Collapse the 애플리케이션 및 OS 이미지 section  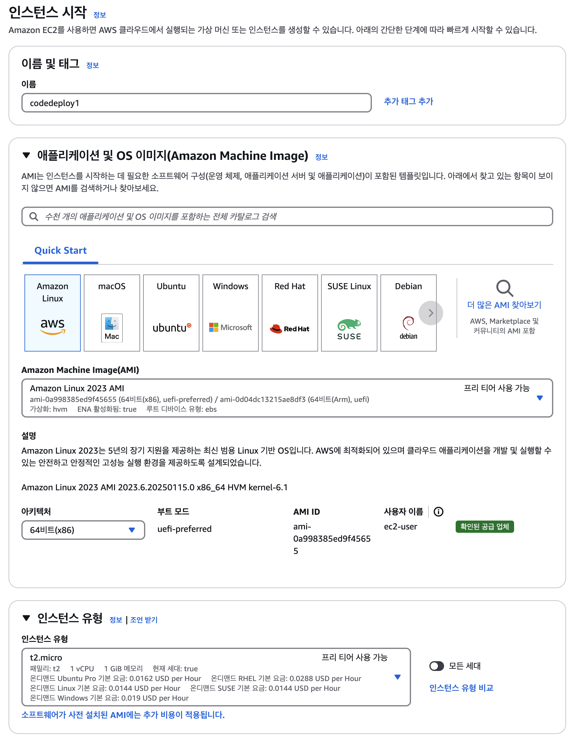click(26, 156)
